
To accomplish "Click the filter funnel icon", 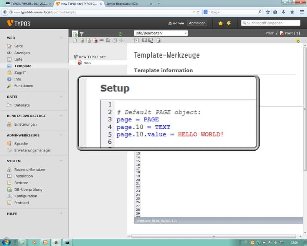I will [x=81, y=34].
